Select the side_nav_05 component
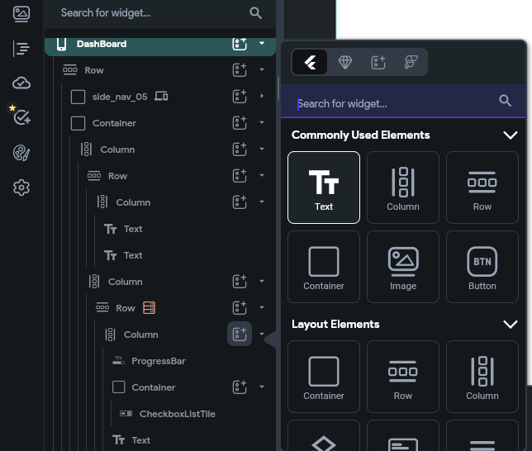This screenshot has height=451, width=532. (x=120, y=97)
